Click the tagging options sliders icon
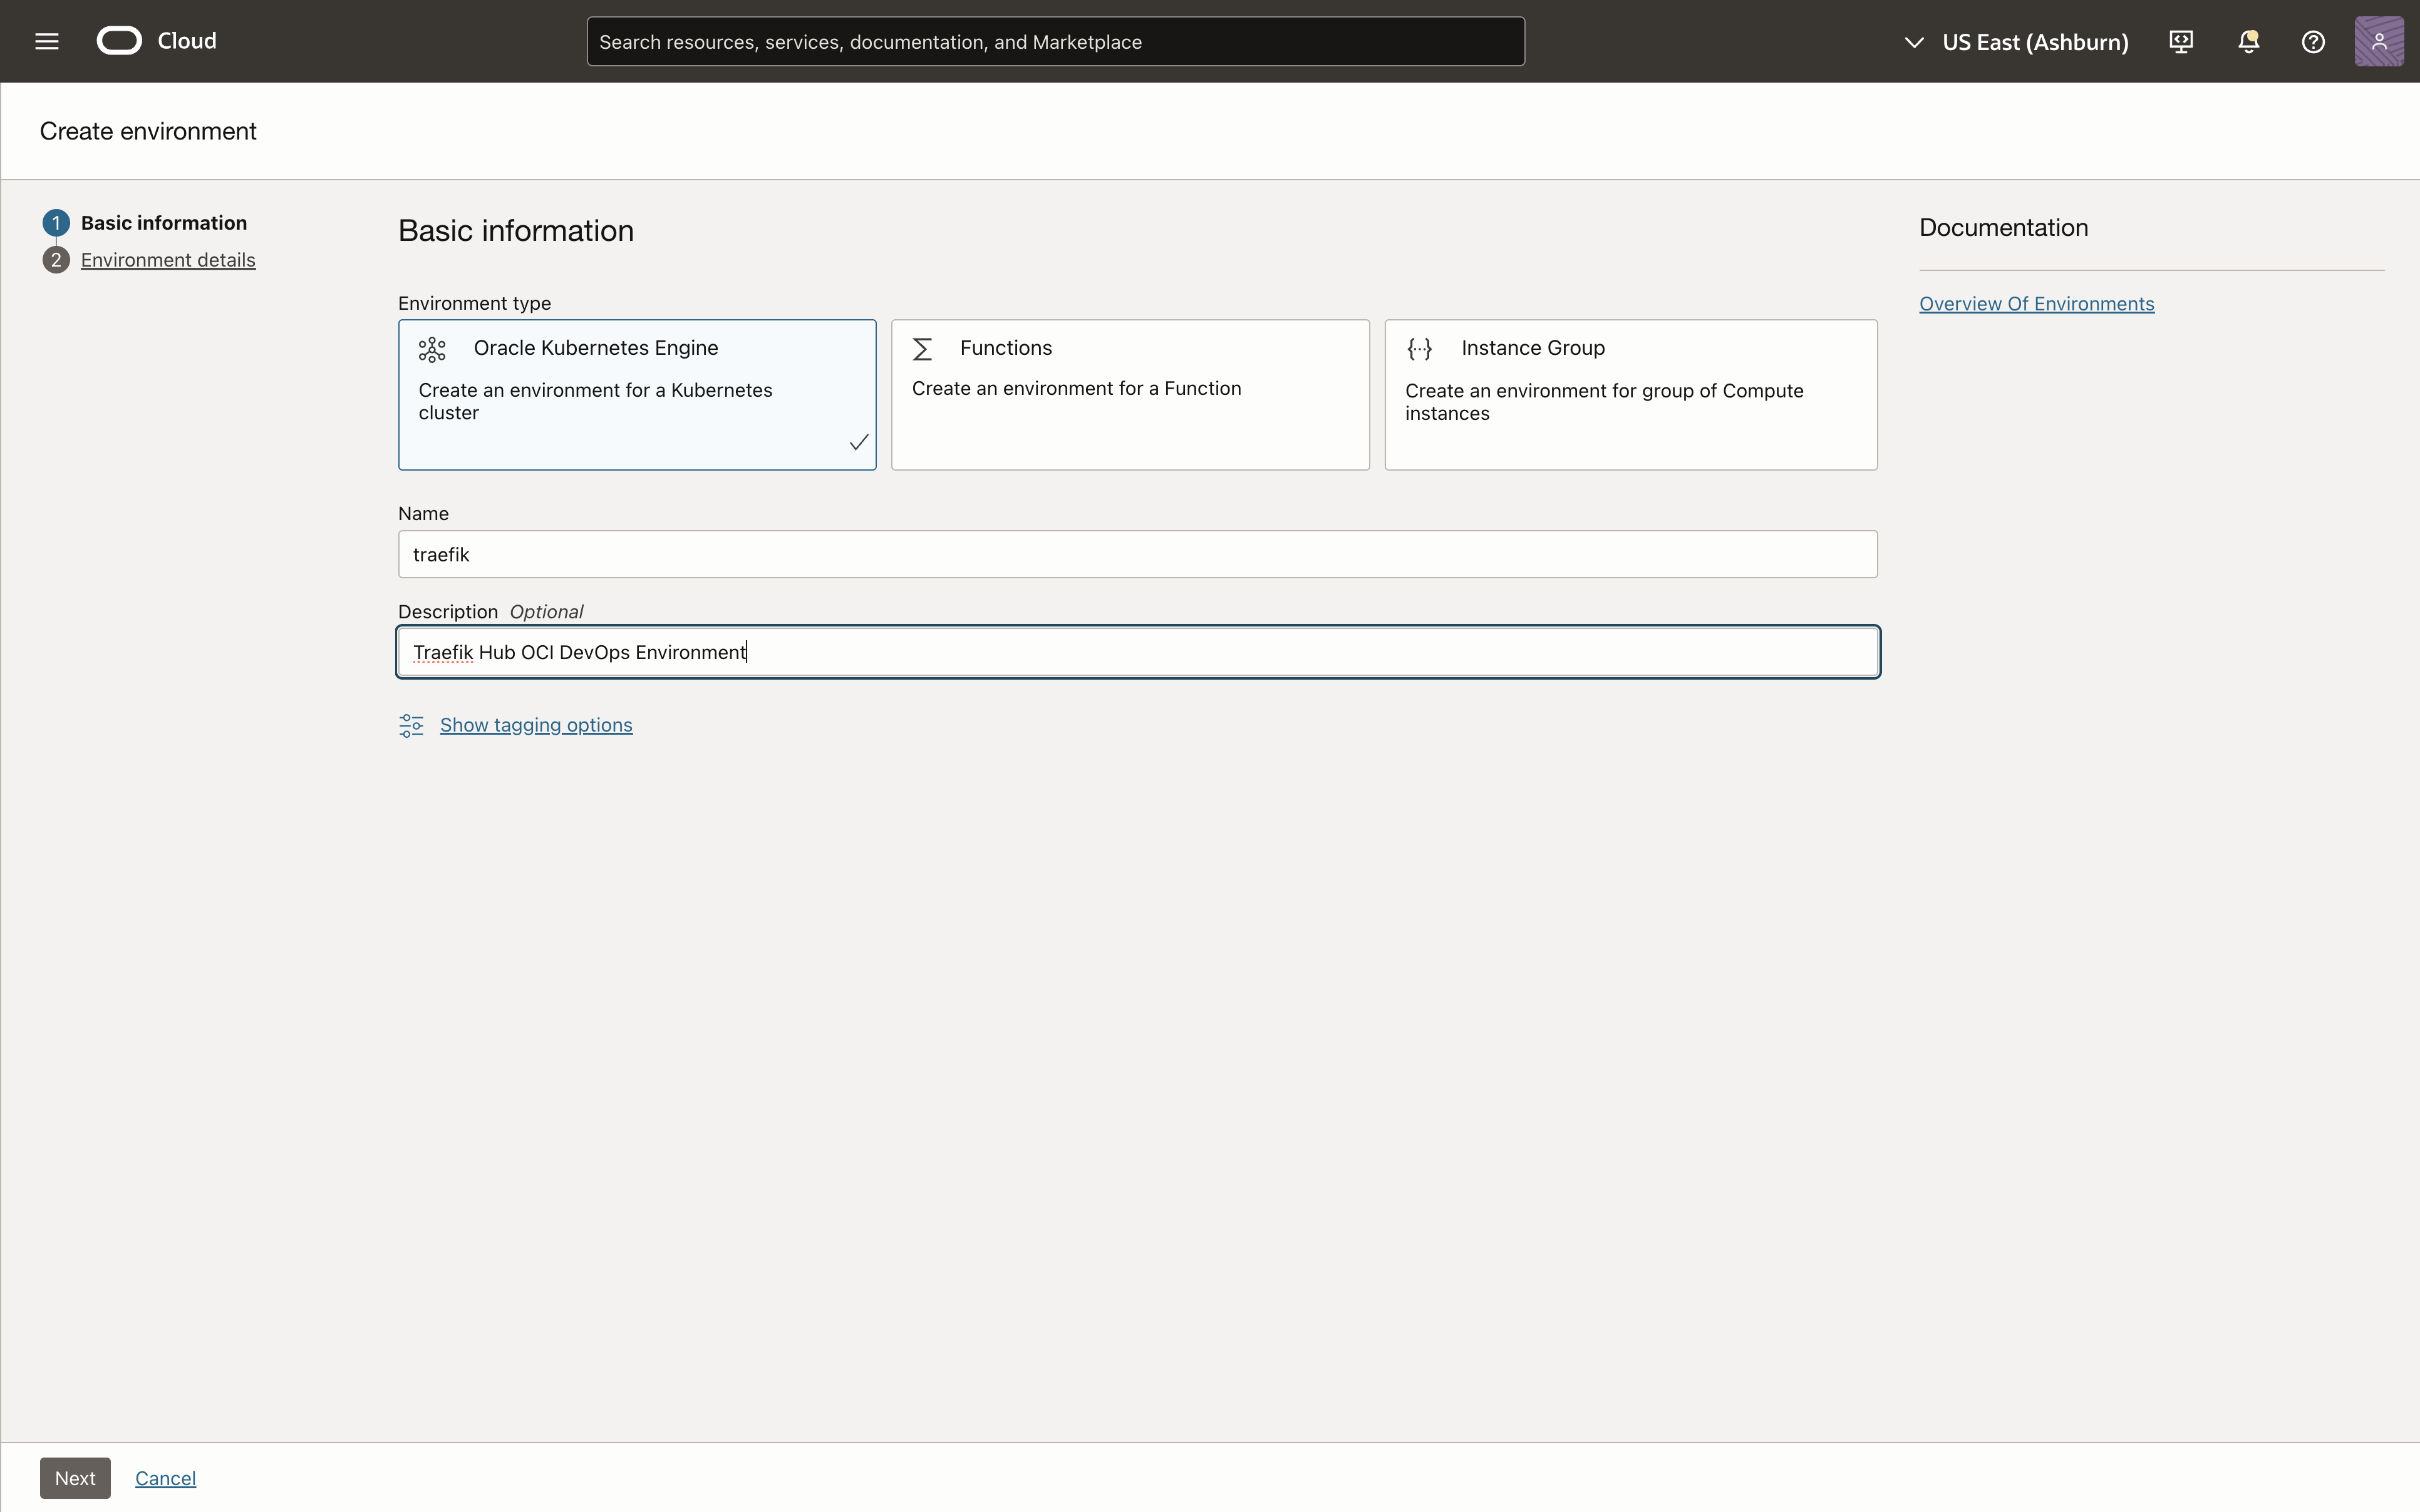The height and width of the screenshot is (1512, 2420). 411,725
